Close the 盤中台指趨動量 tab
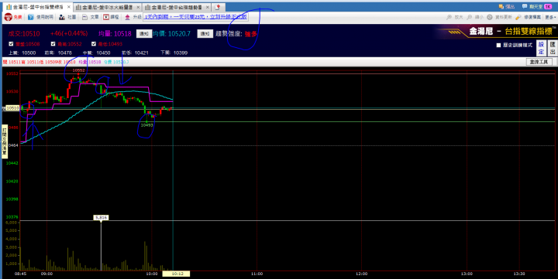Viewport: 558px width, 279px height. 208,7
